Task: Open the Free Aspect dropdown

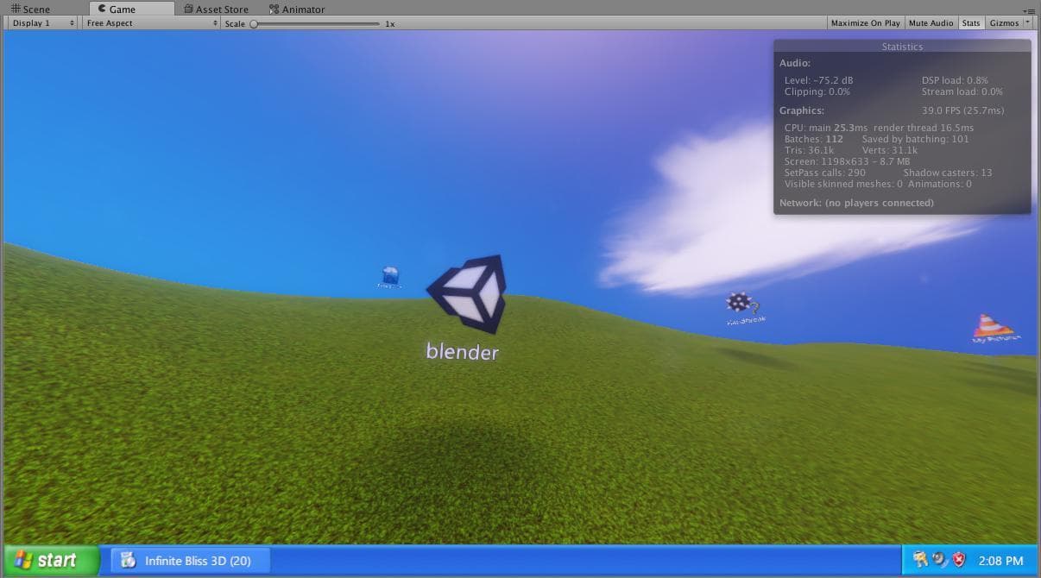Action: (152, 23)
